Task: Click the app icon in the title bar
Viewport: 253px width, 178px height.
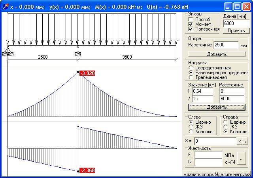Action: coord(5,6)
